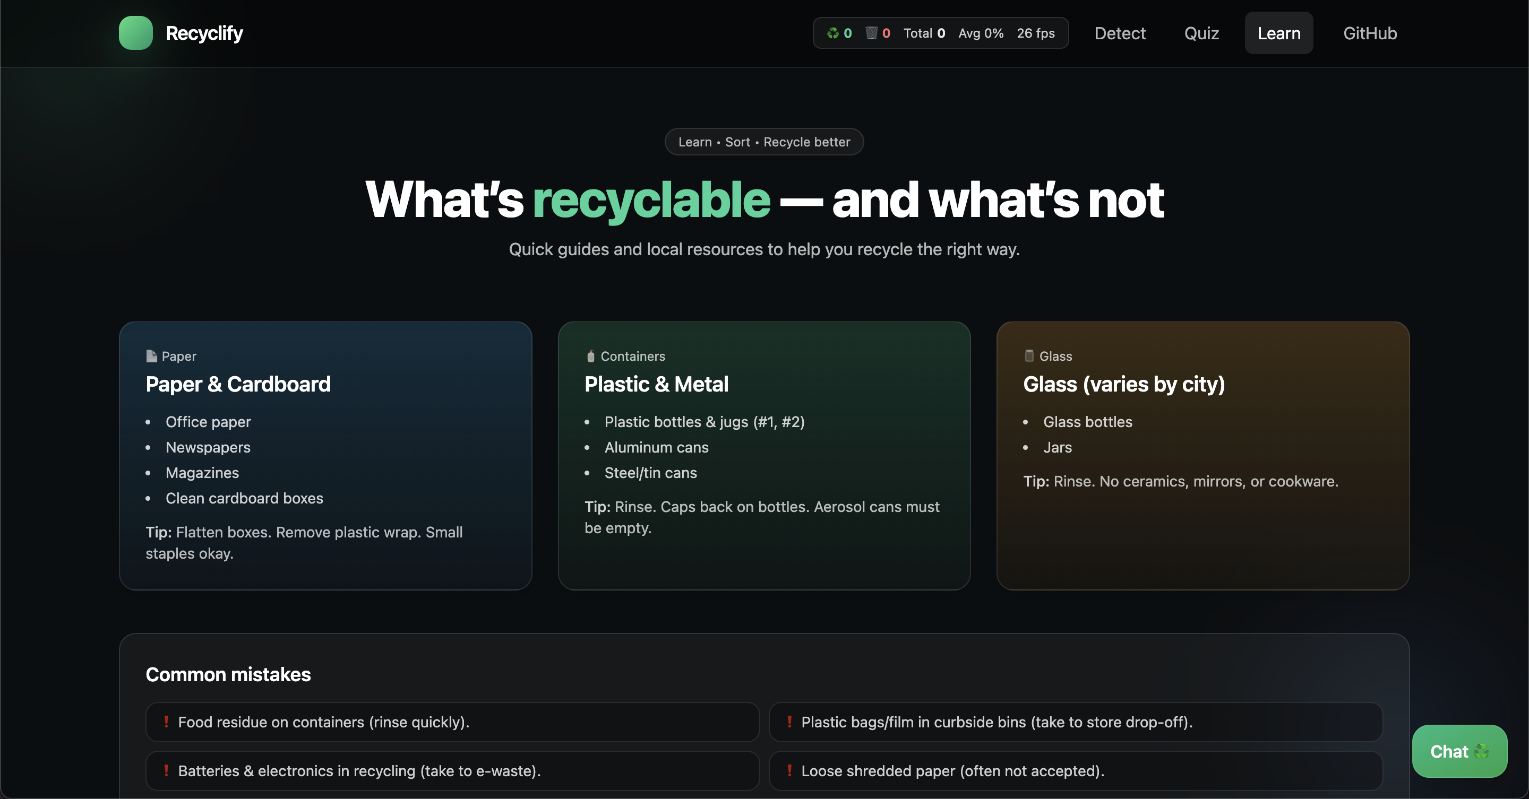This screenshot has height=799, width=1529.
Task: Go to the Quiz page
Action: [x=1201, y=33]
